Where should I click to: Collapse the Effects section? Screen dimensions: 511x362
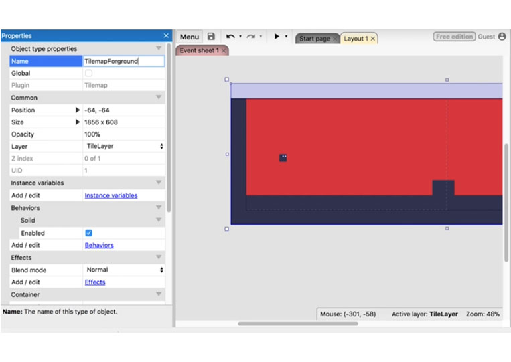point(159,257)
